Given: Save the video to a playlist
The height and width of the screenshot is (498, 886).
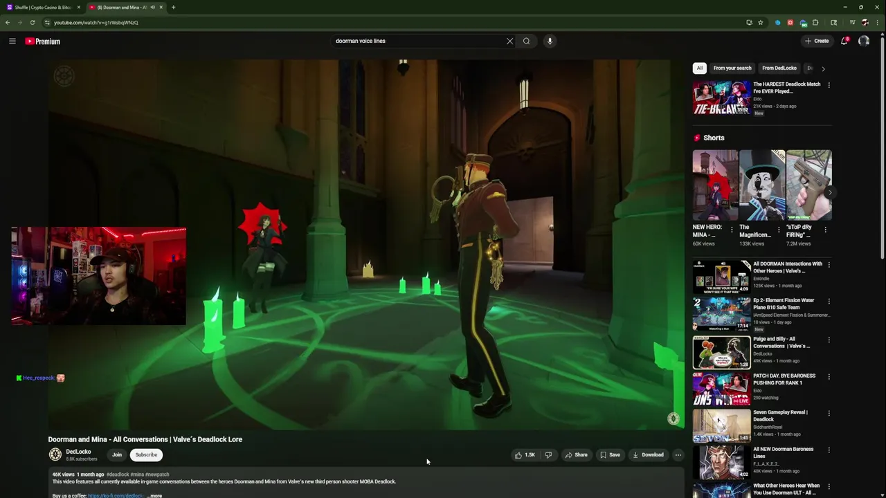Looking at the screenshot, I should (x=610, y=455).
